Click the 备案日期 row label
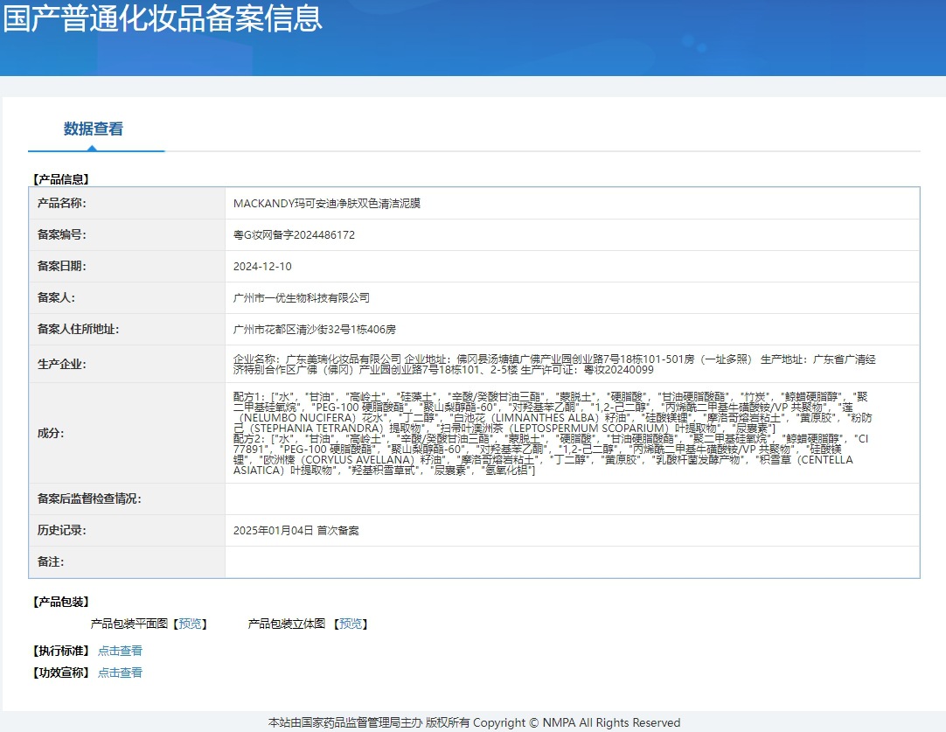The image size is (946, 732). point(61,266)
